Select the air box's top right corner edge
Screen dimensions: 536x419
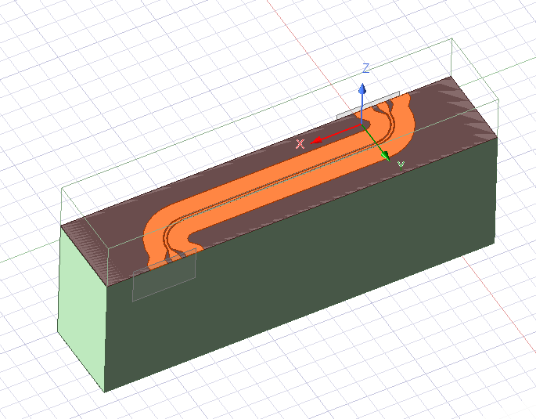click(x=452, y=57)
